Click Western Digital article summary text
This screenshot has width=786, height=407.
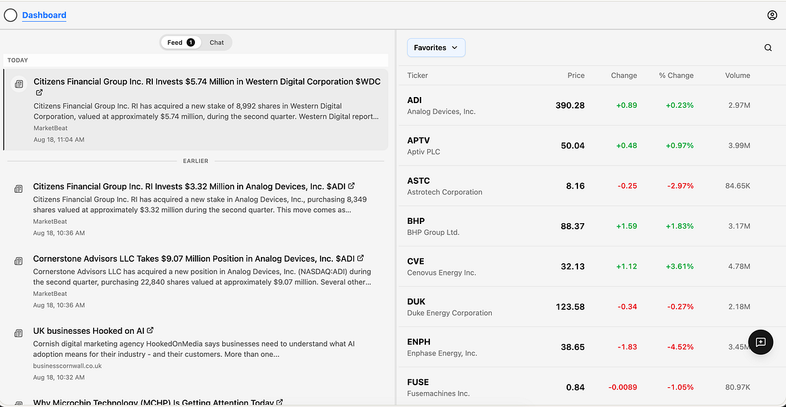pos(206,111)
